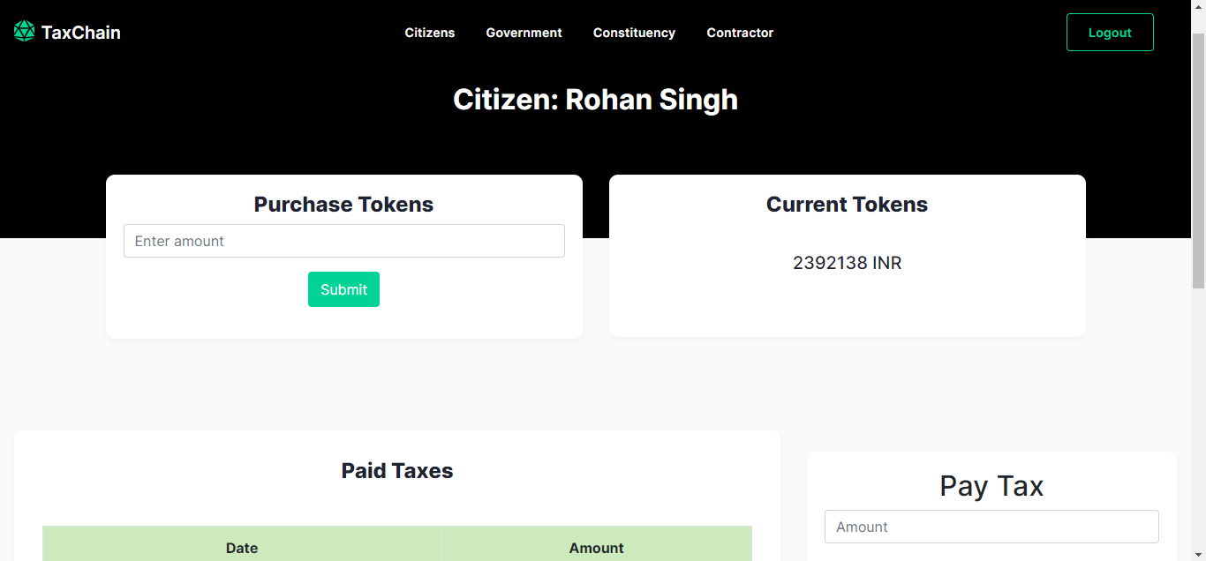
Task: Click the Amount column header in the table
Action: [597, 548]
